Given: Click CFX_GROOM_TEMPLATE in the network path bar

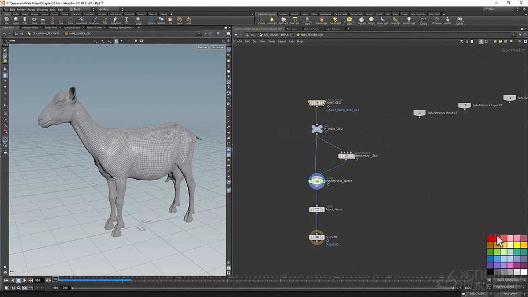Looking at the screenshot, I should (278, 34).
